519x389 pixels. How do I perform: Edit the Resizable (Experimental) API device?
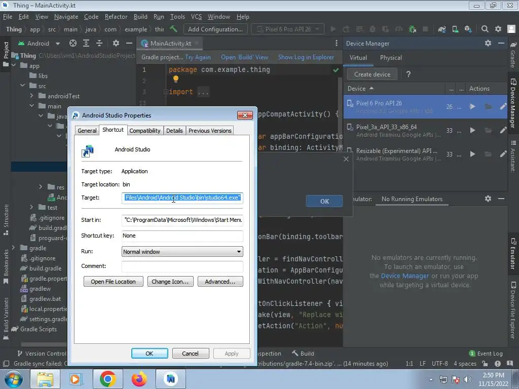point(503,154)
